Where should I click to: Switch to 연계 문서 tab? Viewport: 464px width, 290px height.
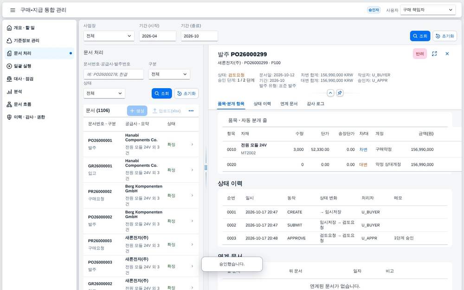click(289, 104)
